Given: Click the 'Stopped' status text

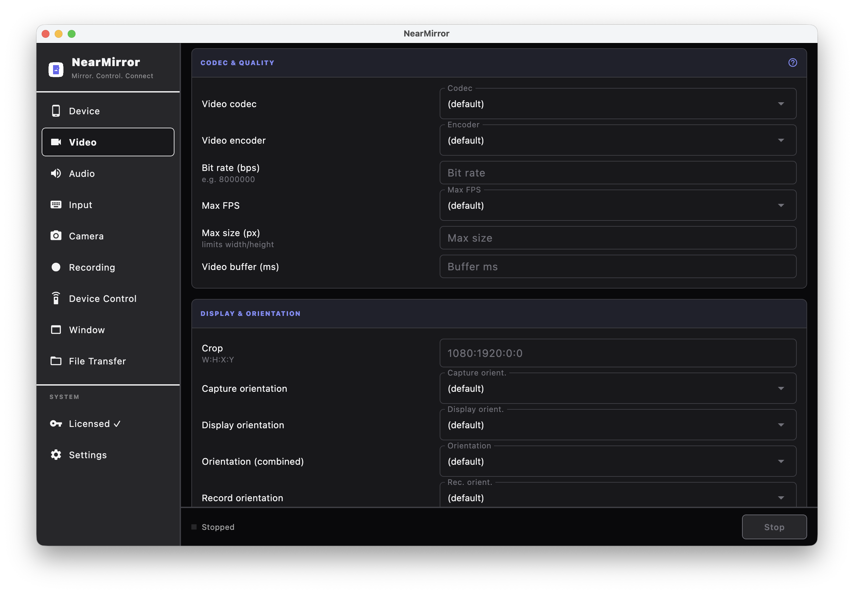Looking at the screenshot, I should (218, 527).
